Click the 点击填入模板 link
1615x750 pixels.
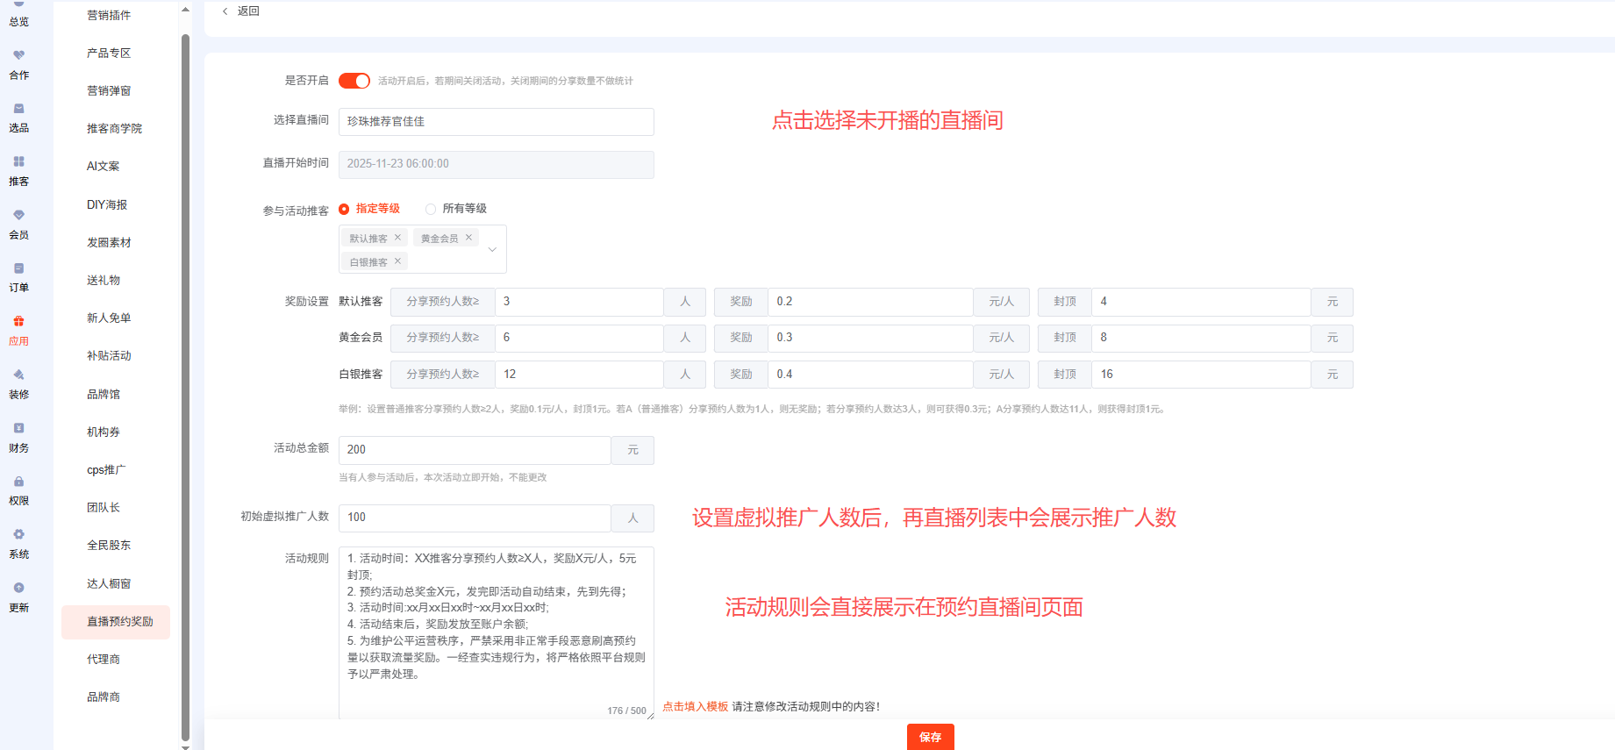(x=695, y=707)
